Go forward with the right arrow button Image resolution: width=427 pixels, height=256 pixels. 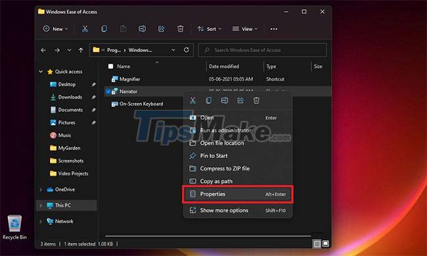(57, 50)
